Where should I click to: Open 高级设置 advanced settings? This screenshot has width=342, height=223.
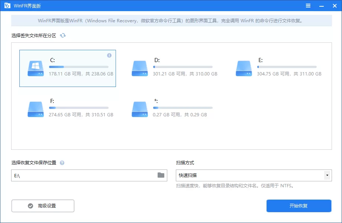43,206
